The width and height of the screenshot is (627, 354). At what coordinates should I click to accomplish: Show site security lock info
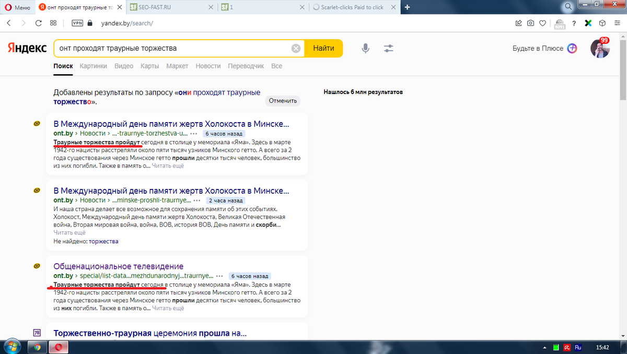point(90,23)
